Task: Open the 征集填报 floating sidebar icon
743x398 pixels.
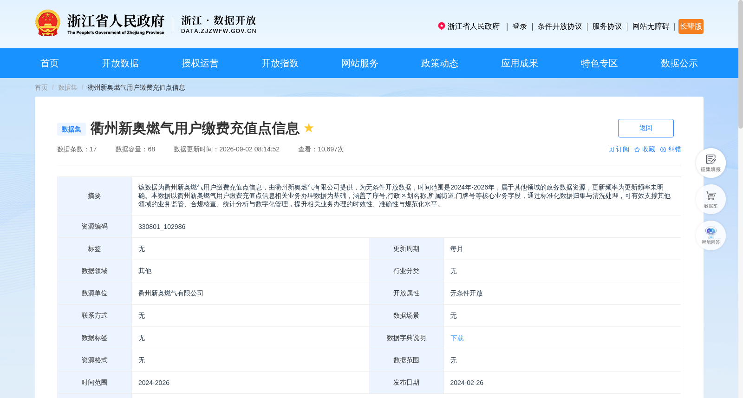Action: (x=710, y=163)
